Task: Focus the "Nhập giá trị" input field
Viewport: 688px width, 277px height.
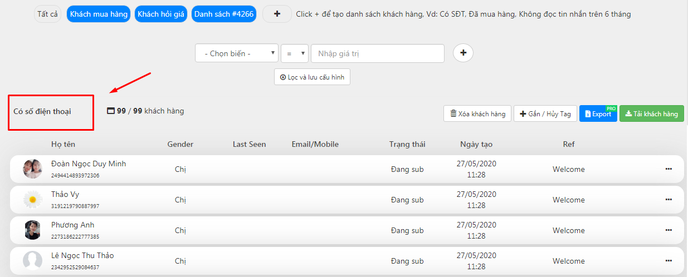Action: [x=378, y=53]
